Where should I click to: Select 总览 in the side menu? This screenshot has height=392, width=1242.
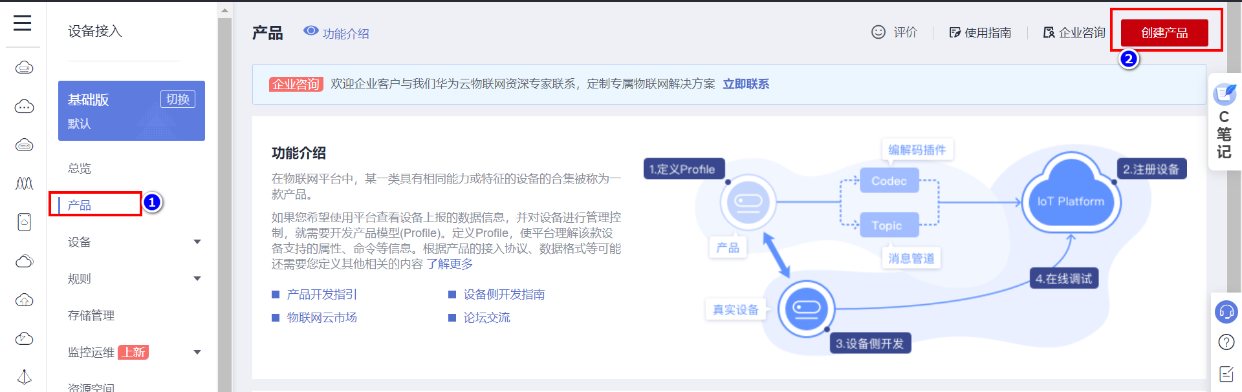[80, 169]
